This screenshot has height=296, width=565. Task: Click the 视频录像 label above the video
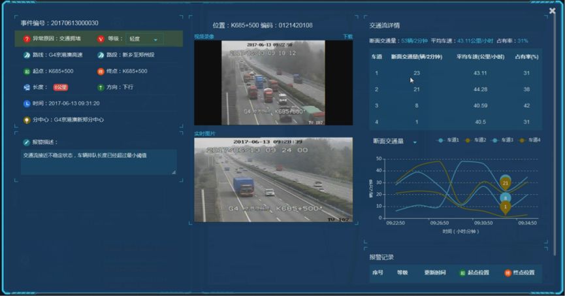click(x=204, y=37)
